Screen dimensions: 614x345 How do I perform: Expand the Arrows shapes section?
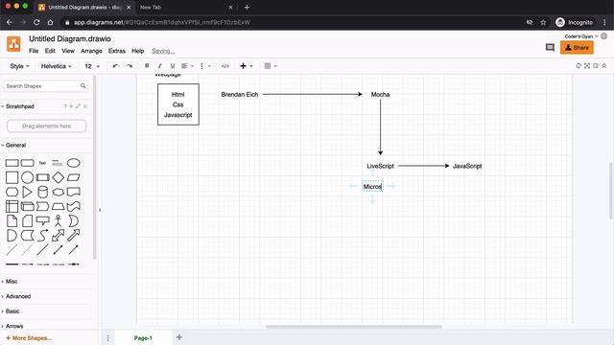click(14, 326)
